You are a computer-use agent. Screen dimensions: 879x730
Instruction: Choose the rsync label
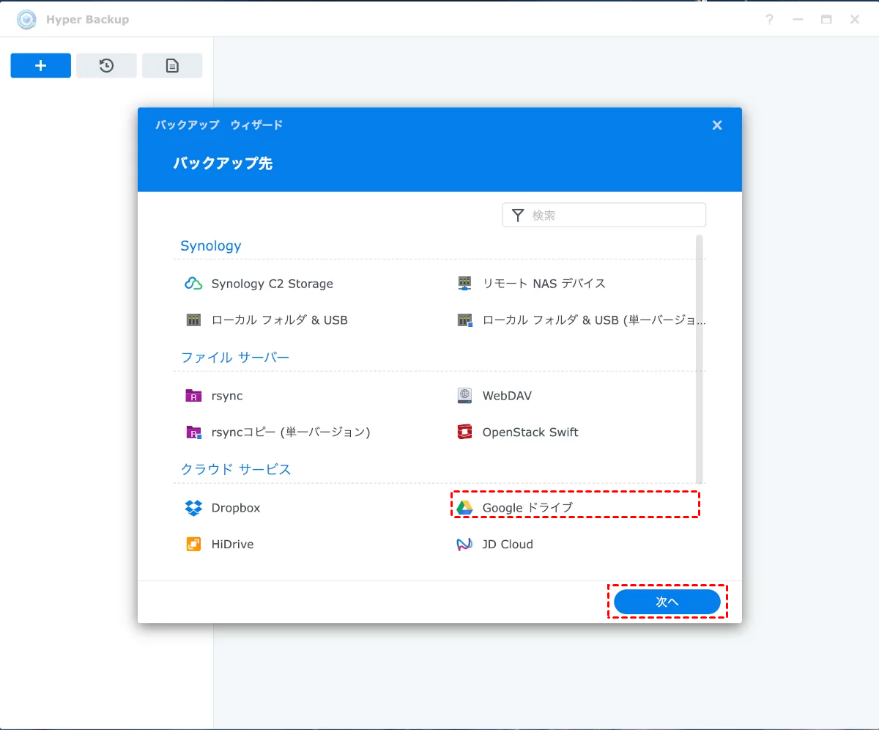pos(227,396)
